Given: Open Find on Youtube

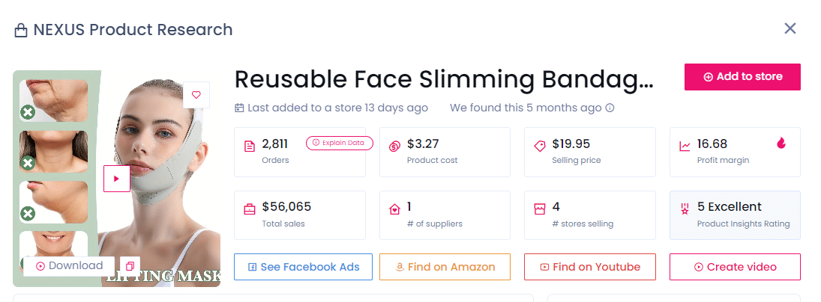Looking at the screenshot, I should tap(589, 267).
